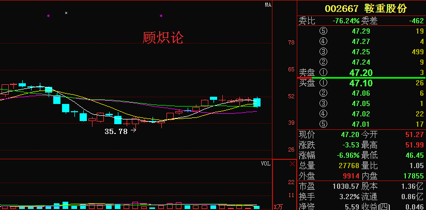The image size is (426, 210).
Task: Click the 买盘 buy orders label
Action: (307, 83)
